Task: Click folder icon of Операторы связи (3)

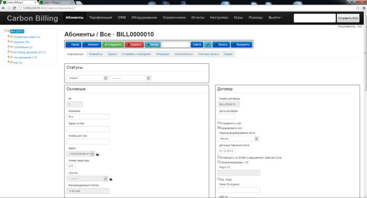Action: point(12,37)
